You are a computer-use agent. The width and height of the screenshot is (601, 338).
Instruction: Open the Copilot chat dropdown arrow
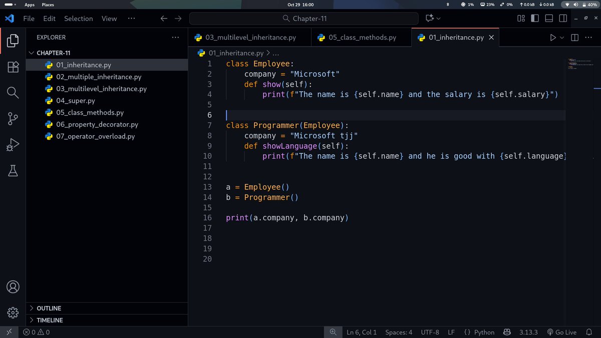point(439,19)
